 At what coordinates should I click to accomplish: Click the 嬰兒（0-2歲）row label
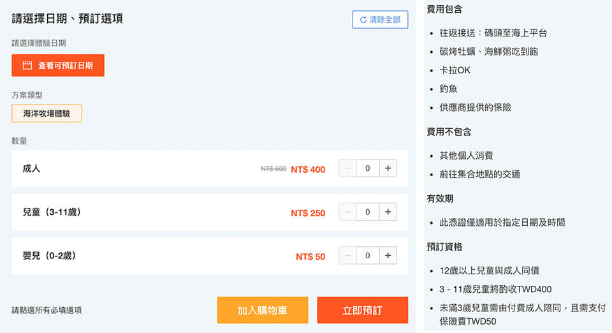click(x=50, y=256)
